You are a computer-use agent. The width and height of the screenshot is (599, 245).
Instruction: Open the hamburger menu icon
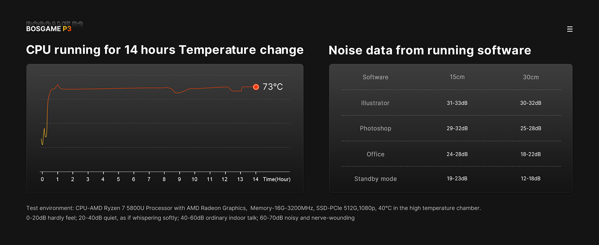pos(570,29)
